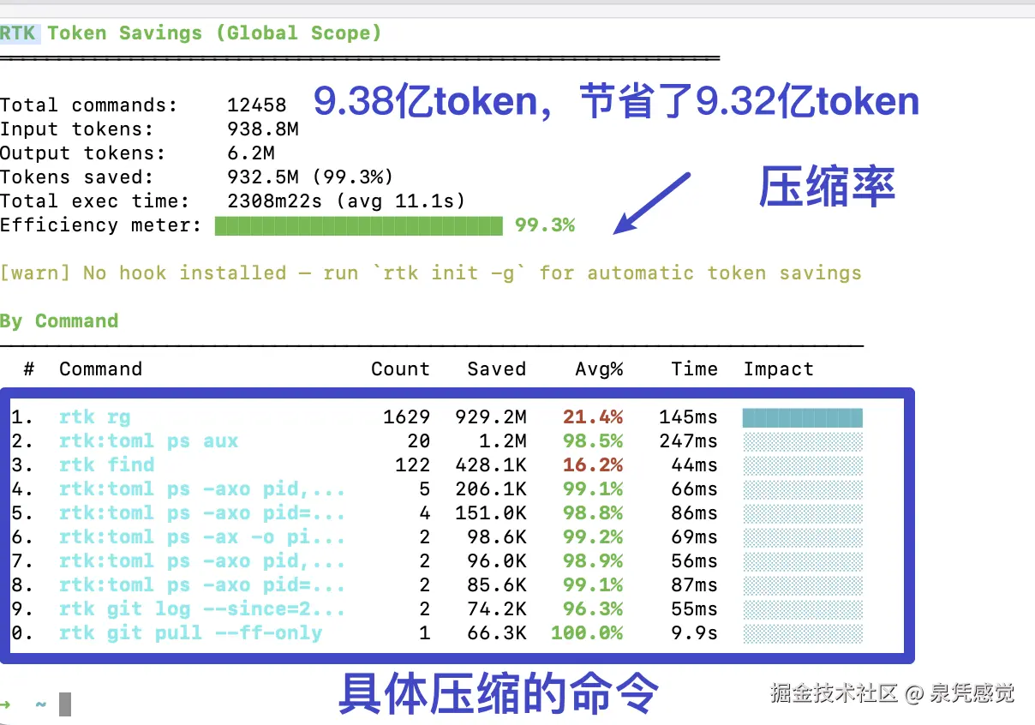
Task: Click the terminal cursor block at prompt
Action: pos(65,704)
